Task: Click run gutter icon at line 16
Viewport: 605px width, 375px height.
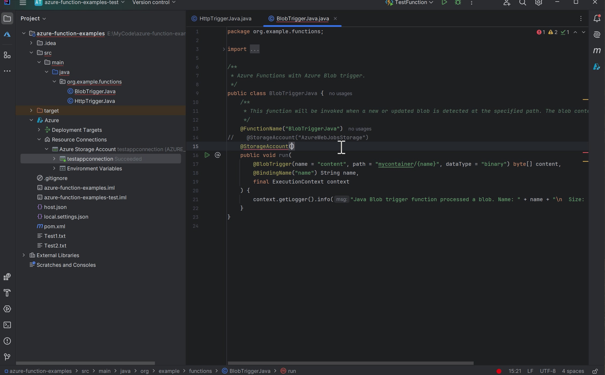Action: pos(207,155)
